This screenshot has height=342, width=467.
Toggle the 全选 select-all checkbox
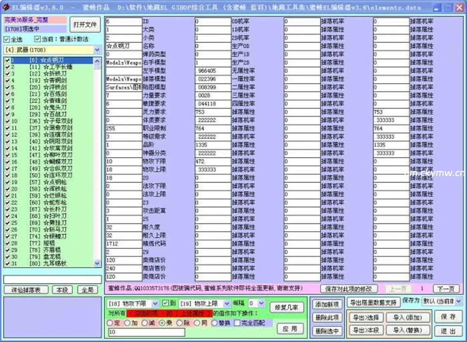point(6,39)
